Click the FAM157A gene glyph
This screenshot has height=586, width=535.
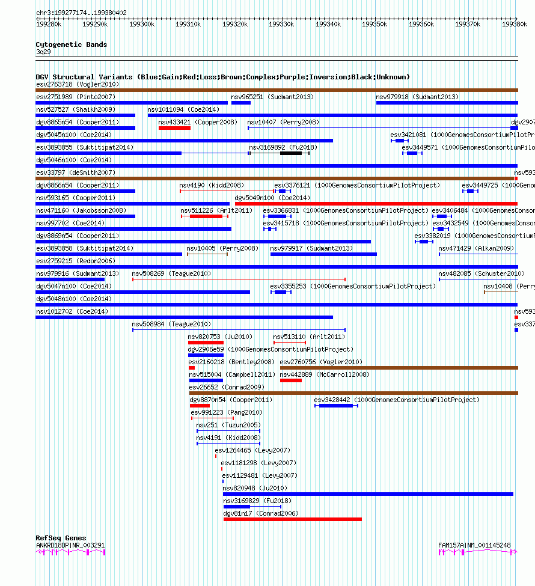point(478,552)
